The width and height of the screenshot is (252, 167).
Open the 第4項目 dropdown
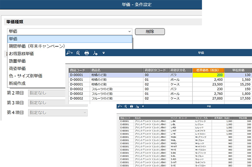(58, 113)
